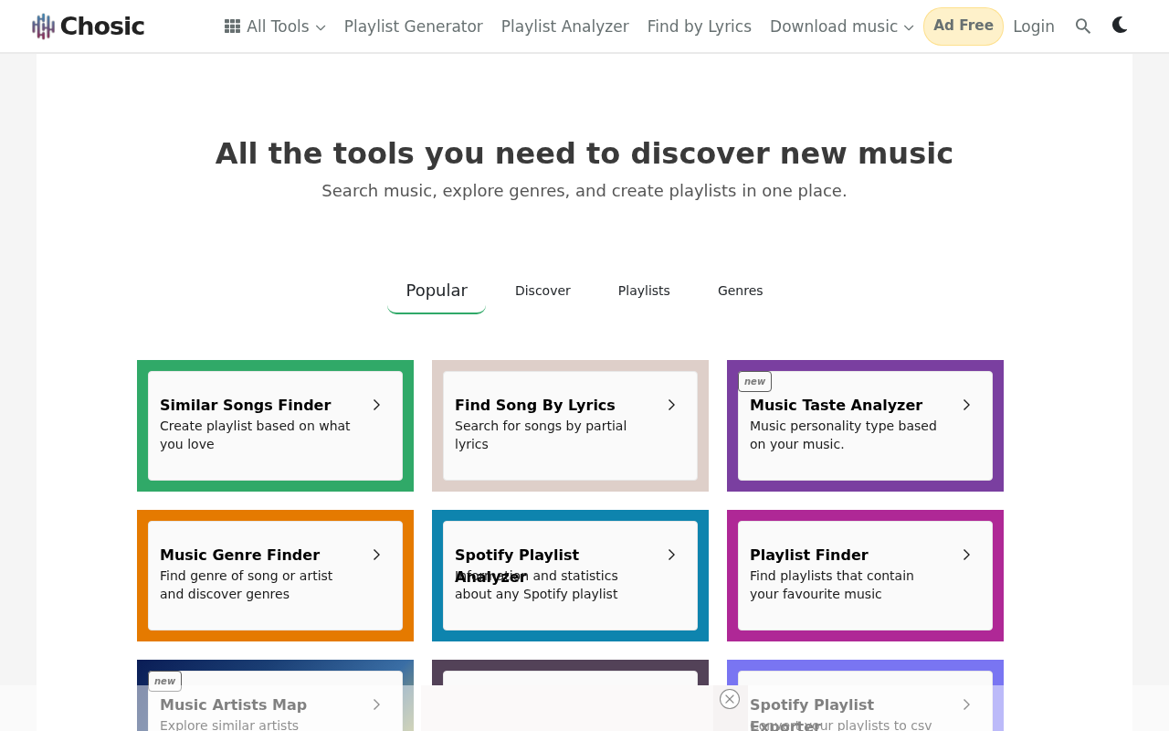Open Playlist Generator in navigation bar
Viewport: 1169px width, 731px height.
414,26
